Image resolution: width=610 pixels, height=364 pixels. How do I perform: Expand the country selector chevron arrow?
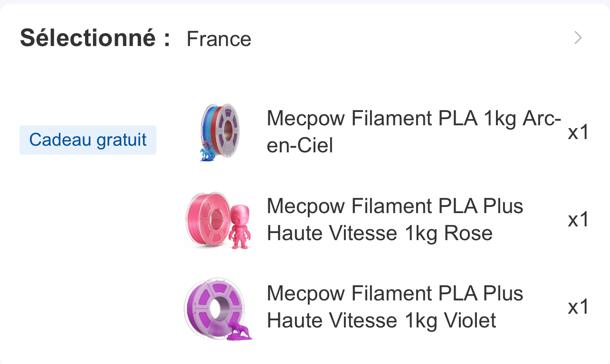578,38
